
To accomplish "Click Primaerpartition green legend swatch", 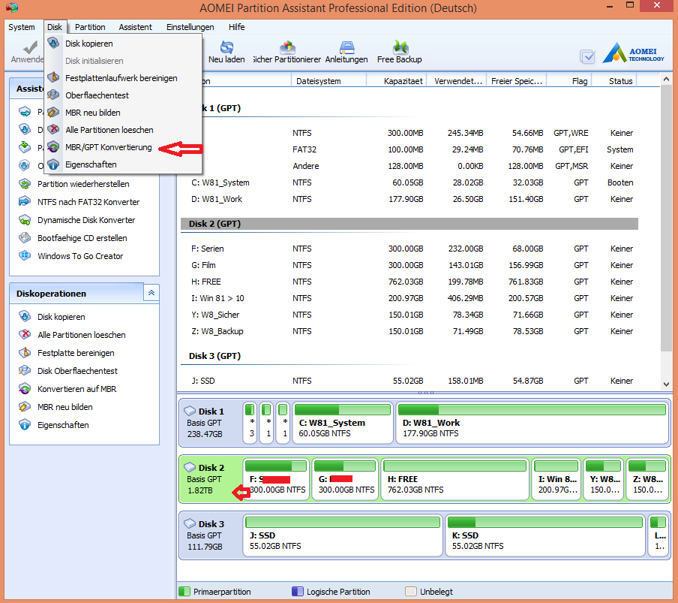I will pyautogui.click(x=184, y=591).
